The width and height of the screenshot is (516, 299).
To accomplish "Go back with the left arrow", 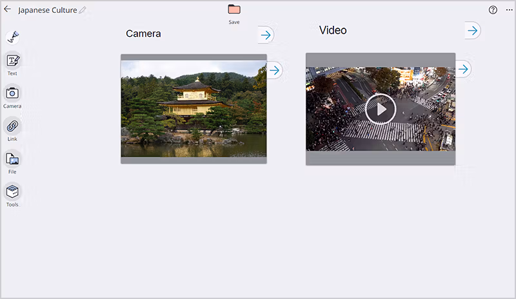I will [x=8, y=10].
